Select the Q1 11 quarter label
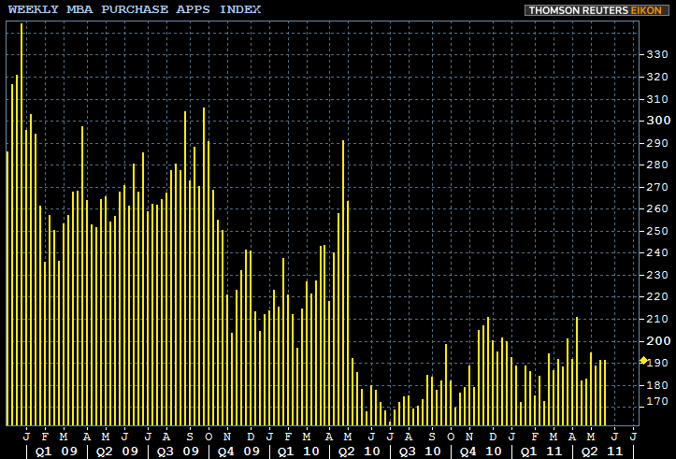 [x=541, y=451]
